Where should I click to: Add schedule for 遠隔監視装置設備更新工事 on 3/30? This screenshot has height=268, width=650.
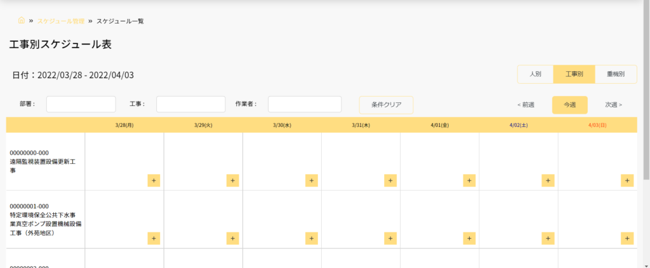click(311, 180)
